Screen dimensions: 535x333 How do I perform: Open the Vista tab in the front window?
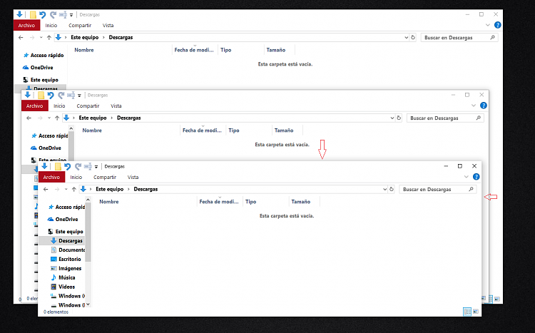click(133, 177)
